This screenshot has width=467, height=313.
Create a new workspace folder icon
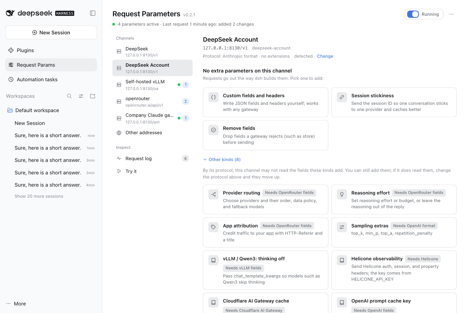coord(93,96)
